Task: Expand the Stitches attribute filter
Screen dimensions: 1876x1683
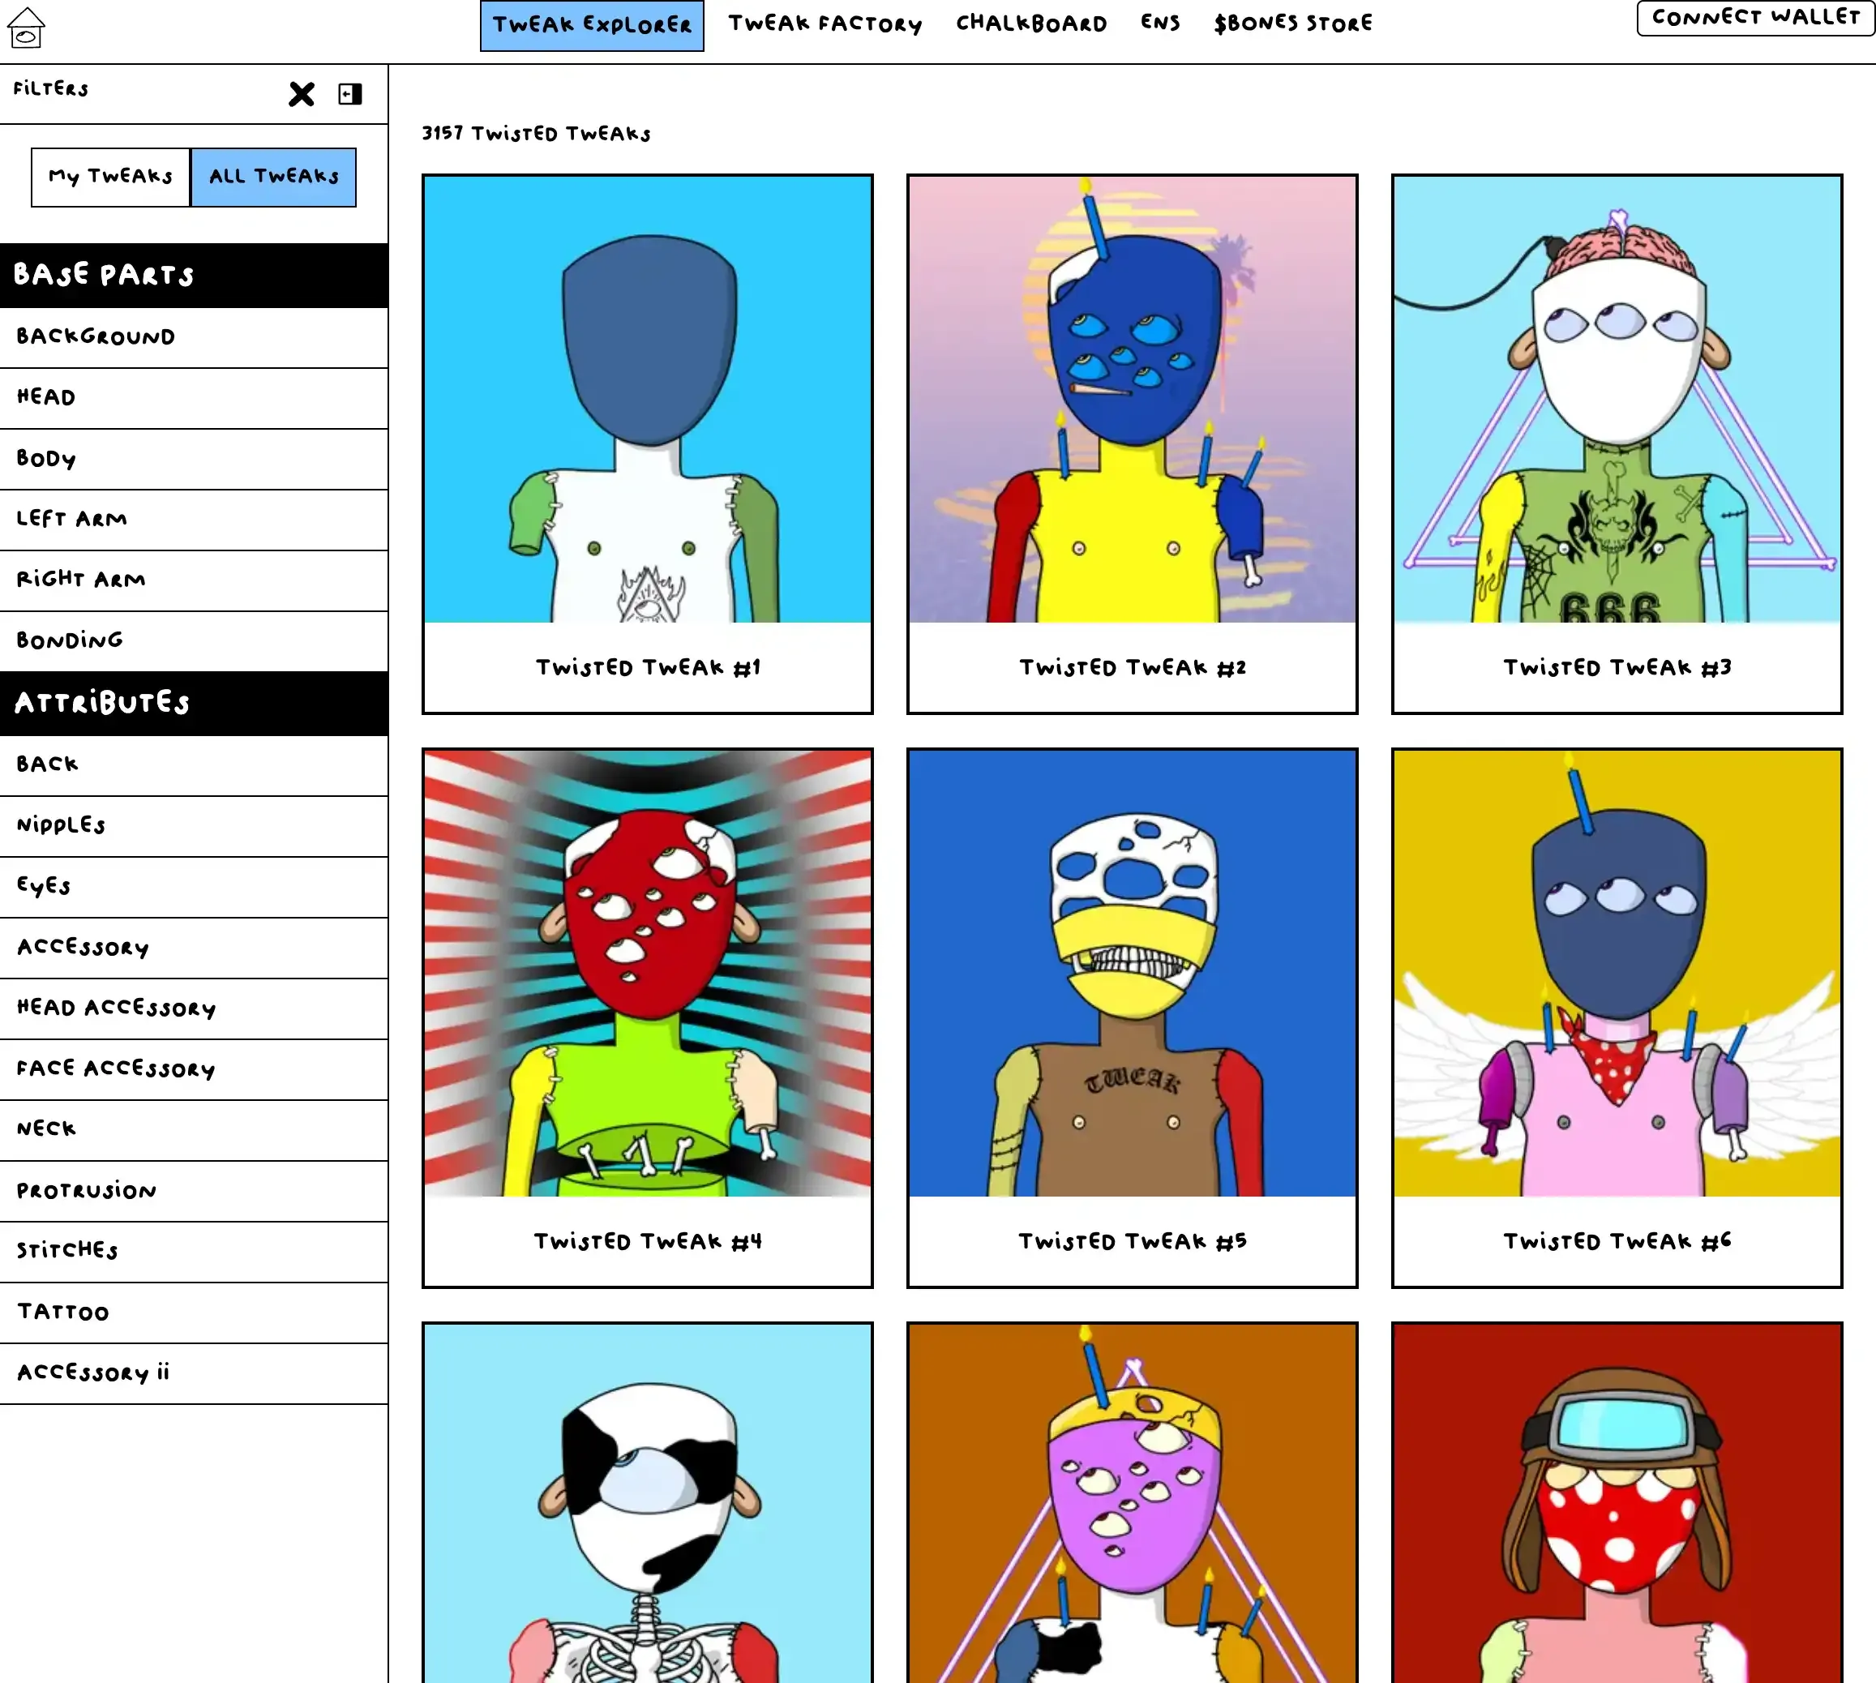Action: pyautogui.click(x=193, y=1250)
